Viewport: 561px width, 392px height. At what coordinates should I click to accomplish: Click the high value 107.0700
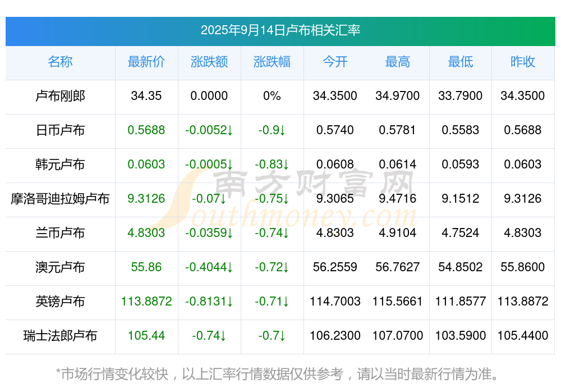pyautogui.click(x=398, y=336)
